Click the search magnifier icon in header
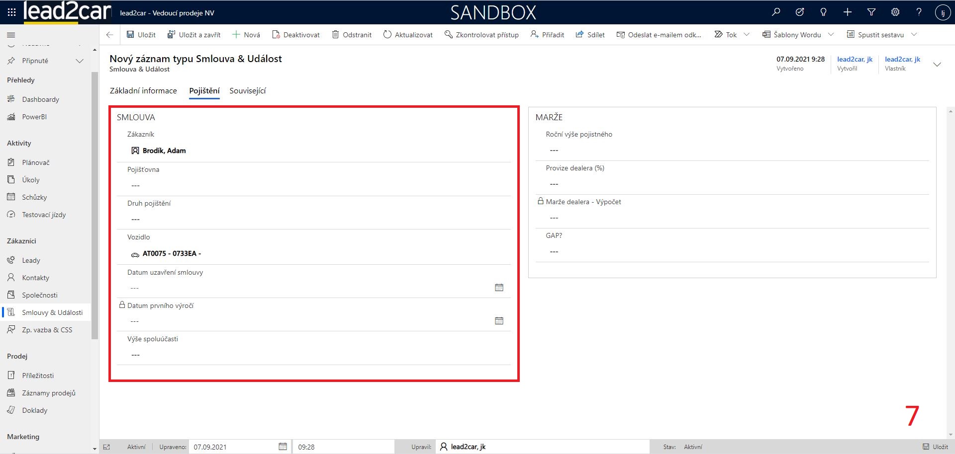 click(776, 12)
